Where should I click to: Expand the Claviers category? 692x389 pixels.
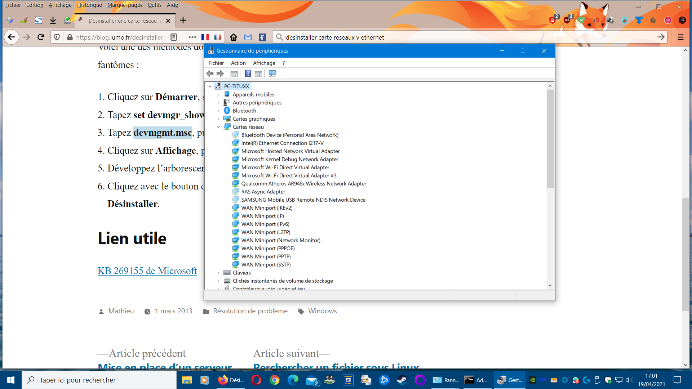tap(218, 273)
